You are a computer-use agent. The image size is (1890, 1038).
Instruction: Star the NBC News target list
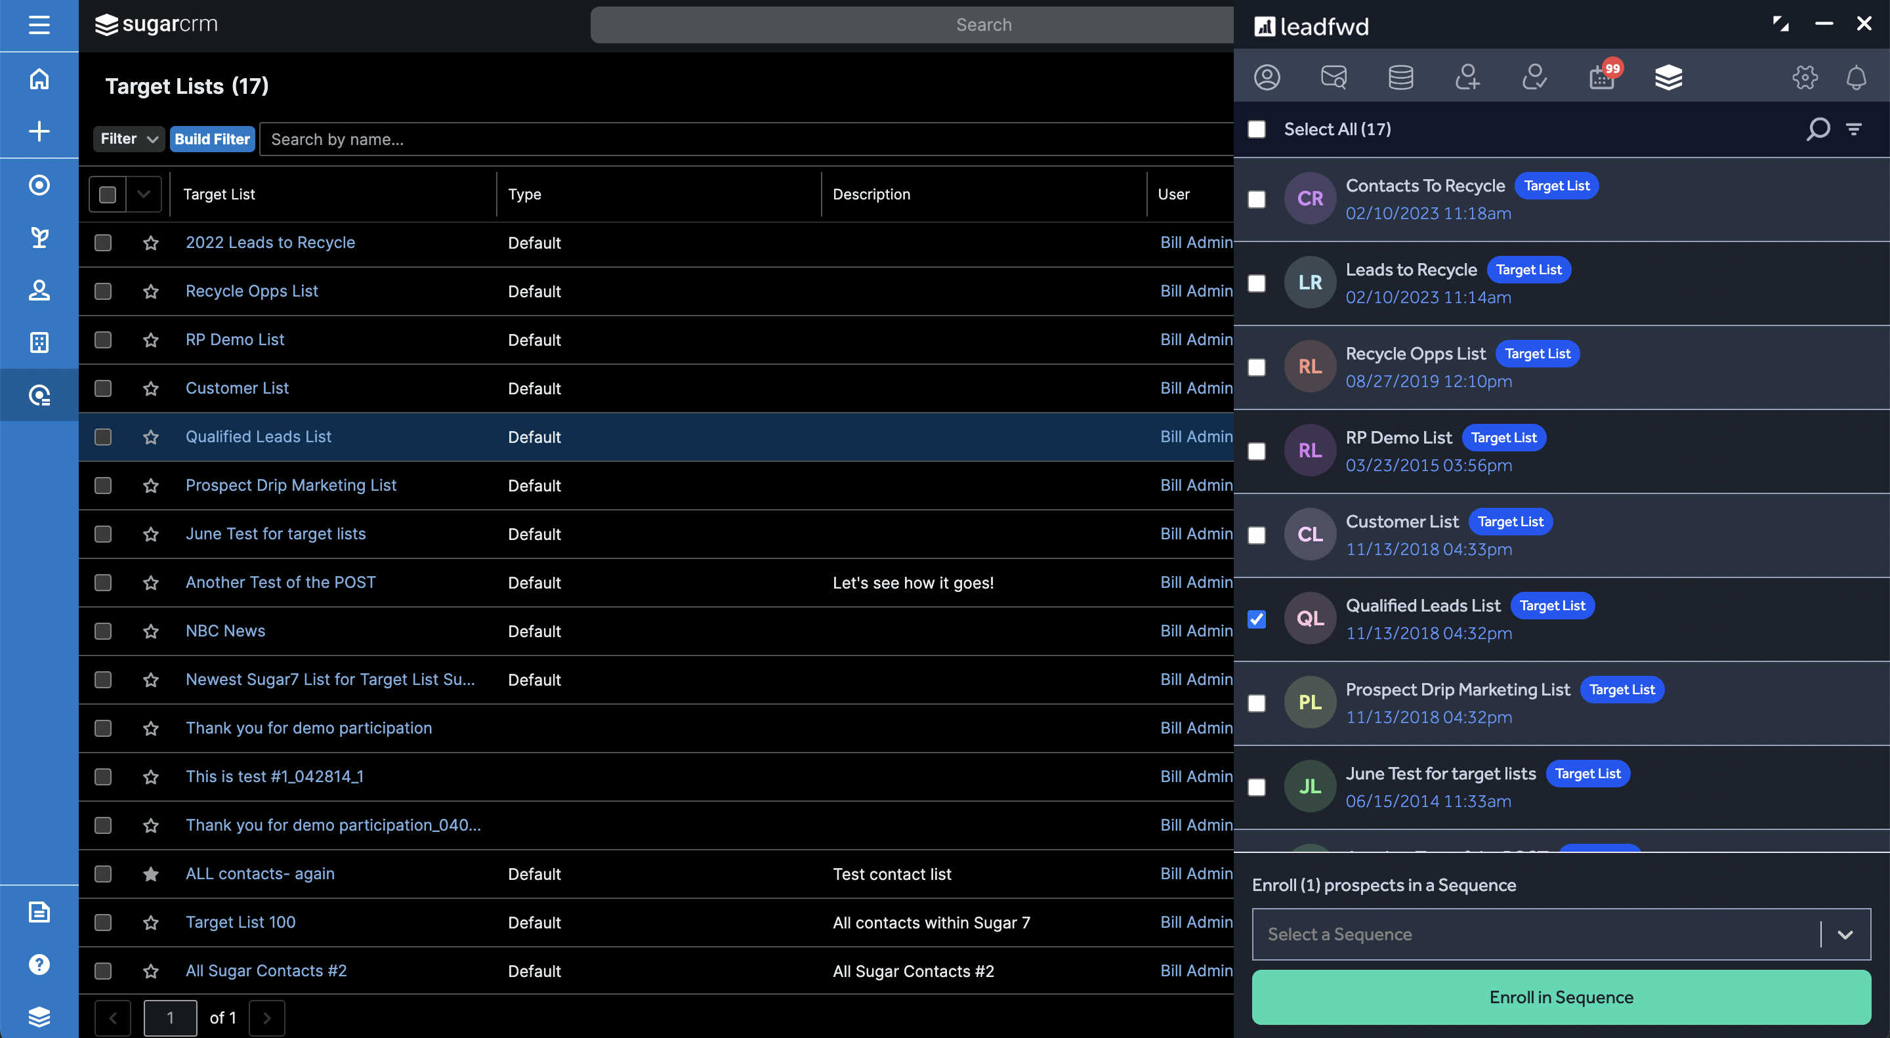tap(151, 631)
